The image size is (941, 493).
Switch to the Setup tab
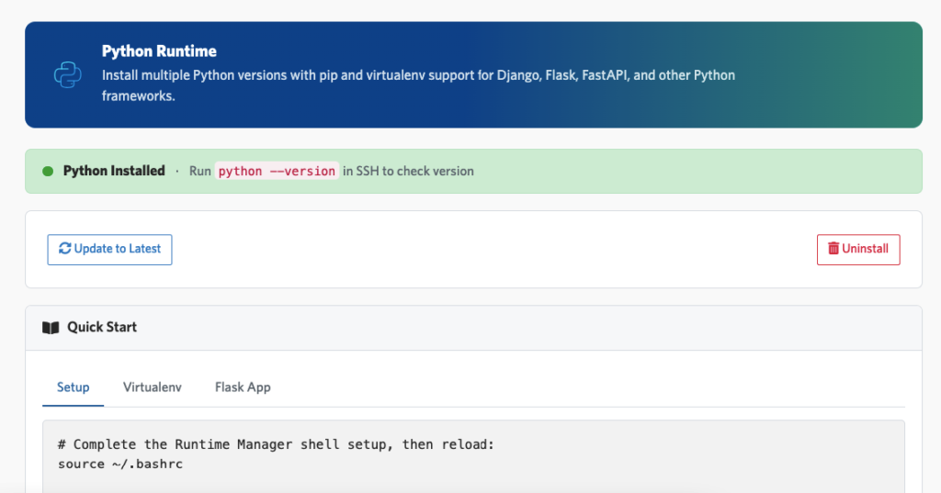click(x=74, y=387)
